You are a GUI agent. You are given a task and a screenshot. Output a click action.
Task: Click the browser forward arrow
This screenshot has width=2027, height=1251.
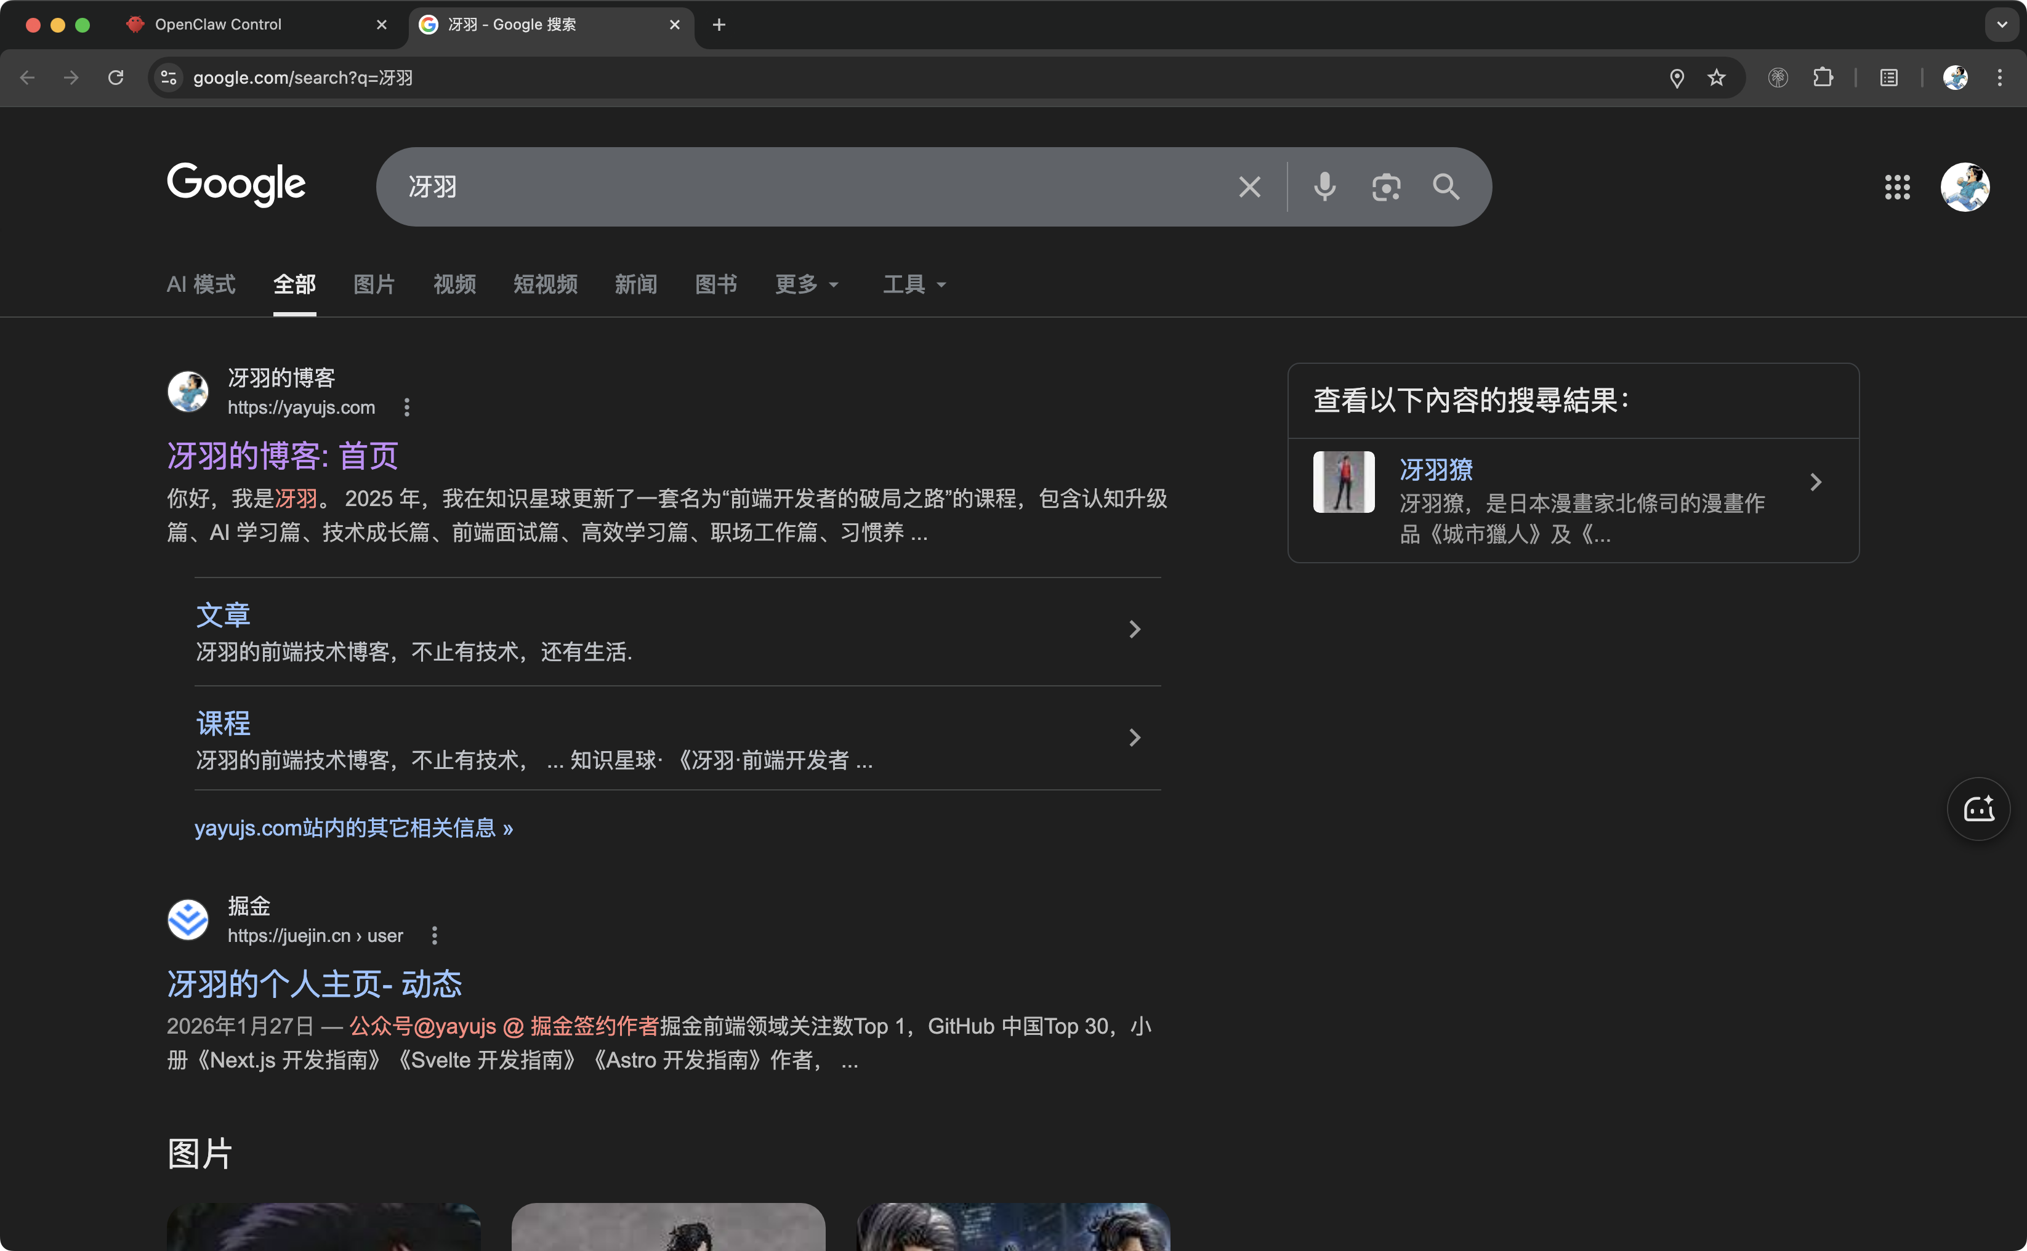71,78
